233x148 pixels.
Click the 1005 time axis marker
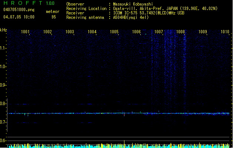[x=114, y=31]
